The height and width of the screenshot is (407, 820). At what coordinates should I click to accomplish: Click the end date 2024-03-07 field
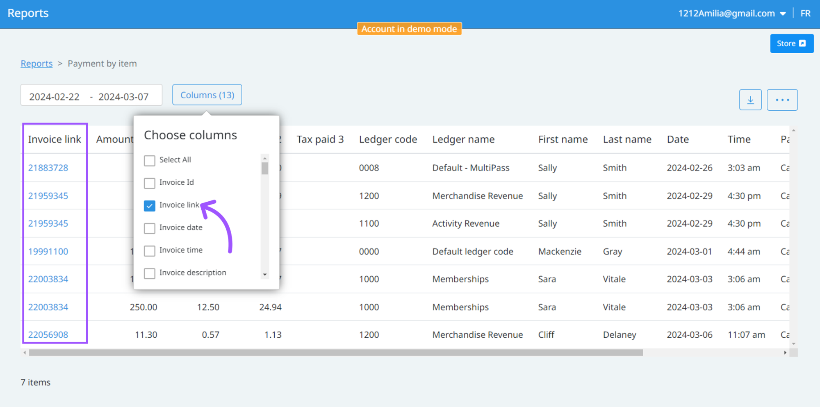[123, 97]
